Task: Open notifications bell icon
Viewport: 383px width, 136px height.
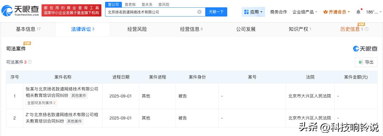Action: point(358,12)
